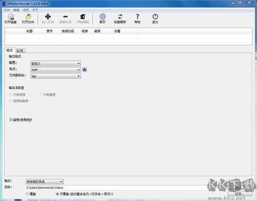257x201 pixels.
Task: Open the 选项 menu
Action: 26,10
